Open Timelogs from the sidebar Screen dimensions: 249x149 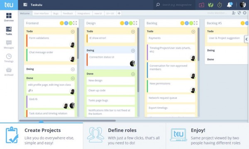pyautogui.click(x=9, y=58)
